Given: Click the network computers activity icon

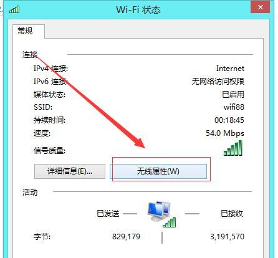Looking at the screenshot, I should [162, 214].
